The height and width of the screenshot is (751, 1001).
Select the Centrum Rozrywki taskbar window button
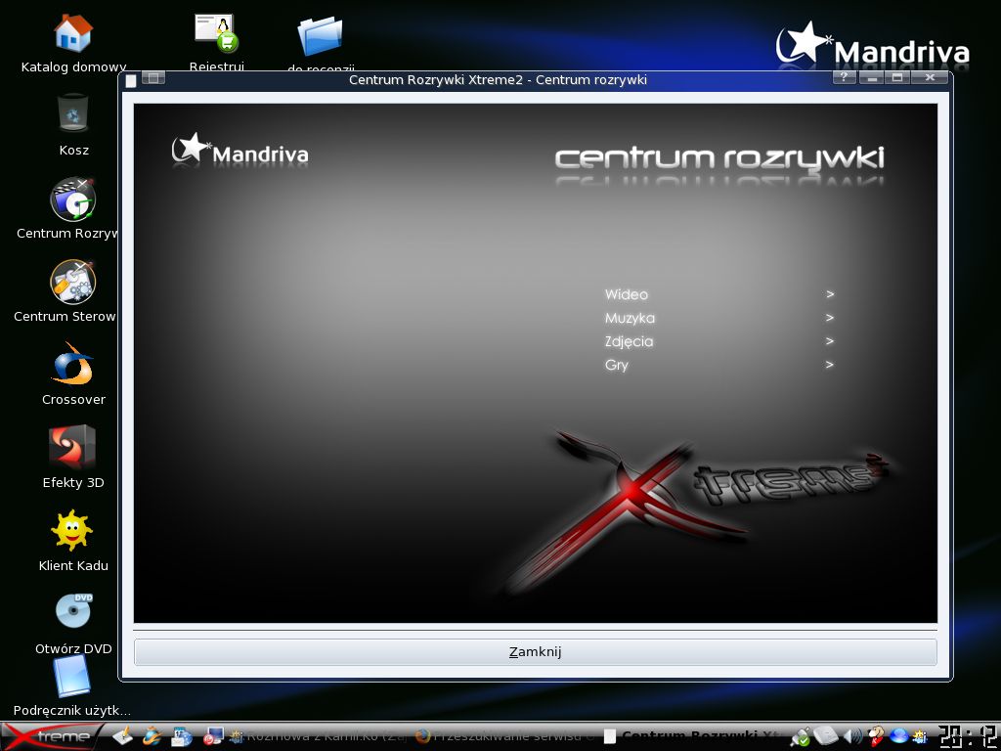[693, 736]
